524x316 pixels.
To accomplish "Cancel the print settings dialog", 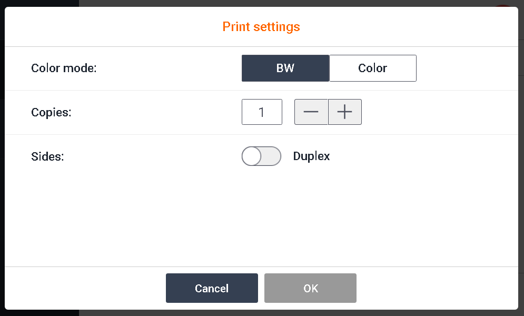I will click(x=212, y=288).
